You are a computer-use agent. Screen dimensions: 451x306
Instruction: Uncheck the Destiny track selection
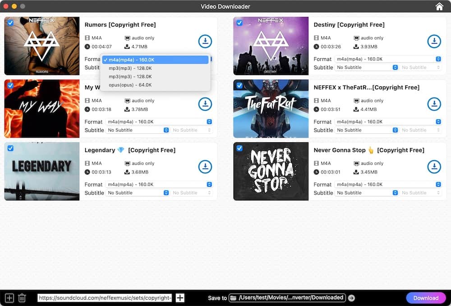tap(239, 22)
